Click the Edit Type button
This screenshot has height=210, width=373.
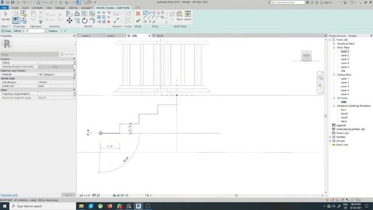(68, 54)
